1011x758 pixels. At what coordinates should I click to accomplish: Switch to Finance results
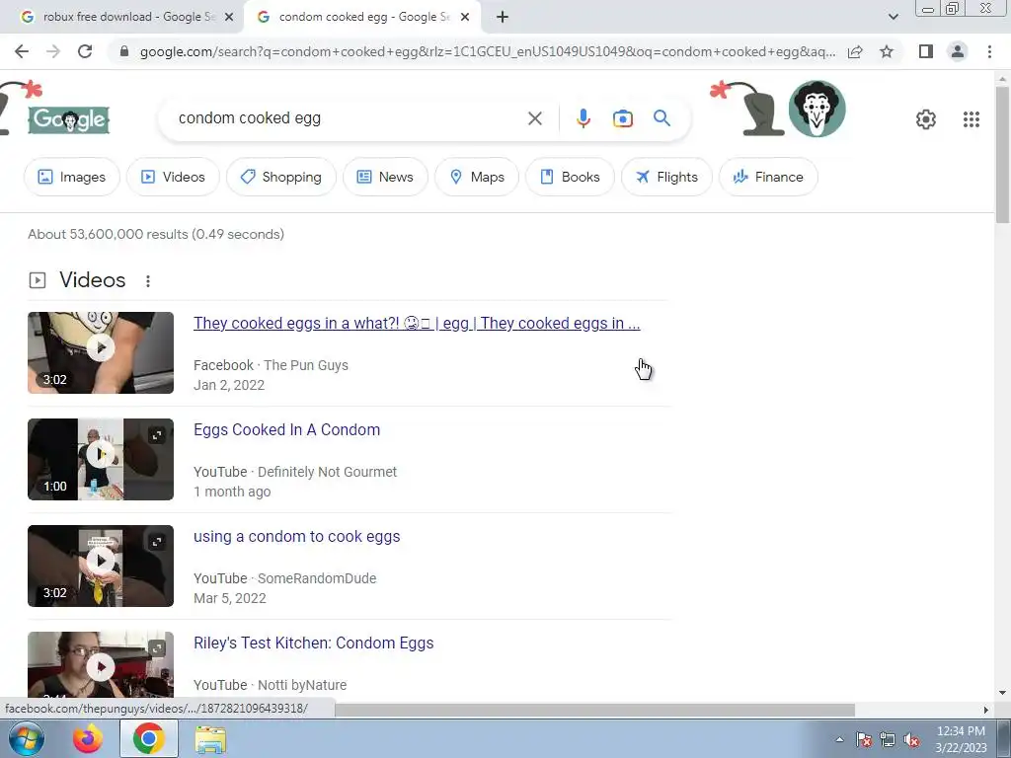768,177
